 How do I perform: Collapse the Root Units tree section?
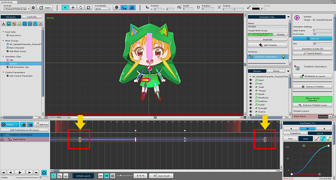(x=3, y=32)
